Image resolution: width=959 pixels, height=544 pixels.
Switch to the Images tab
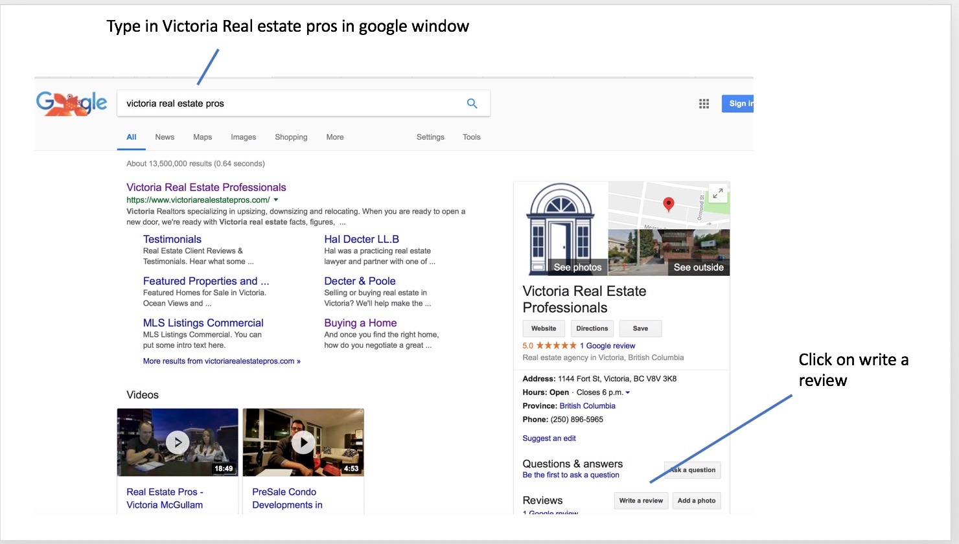[244, 137]
